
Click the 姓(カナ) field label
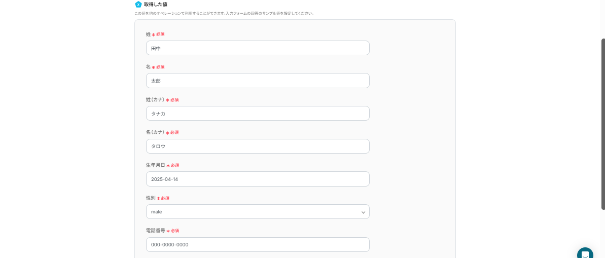pos(155,100)
